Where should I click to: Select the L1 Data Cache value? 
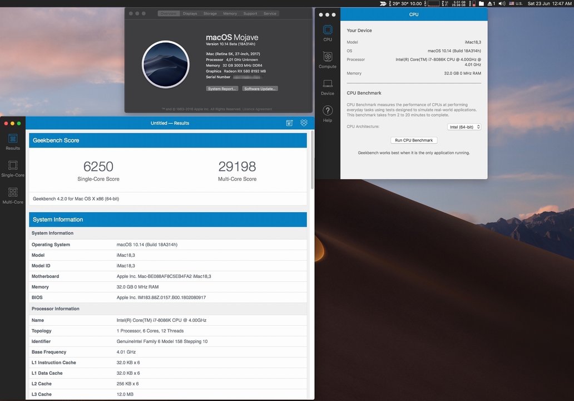pos(128,373)
